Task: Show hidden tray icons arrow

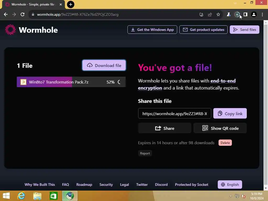Action: (x=231, y=196)
